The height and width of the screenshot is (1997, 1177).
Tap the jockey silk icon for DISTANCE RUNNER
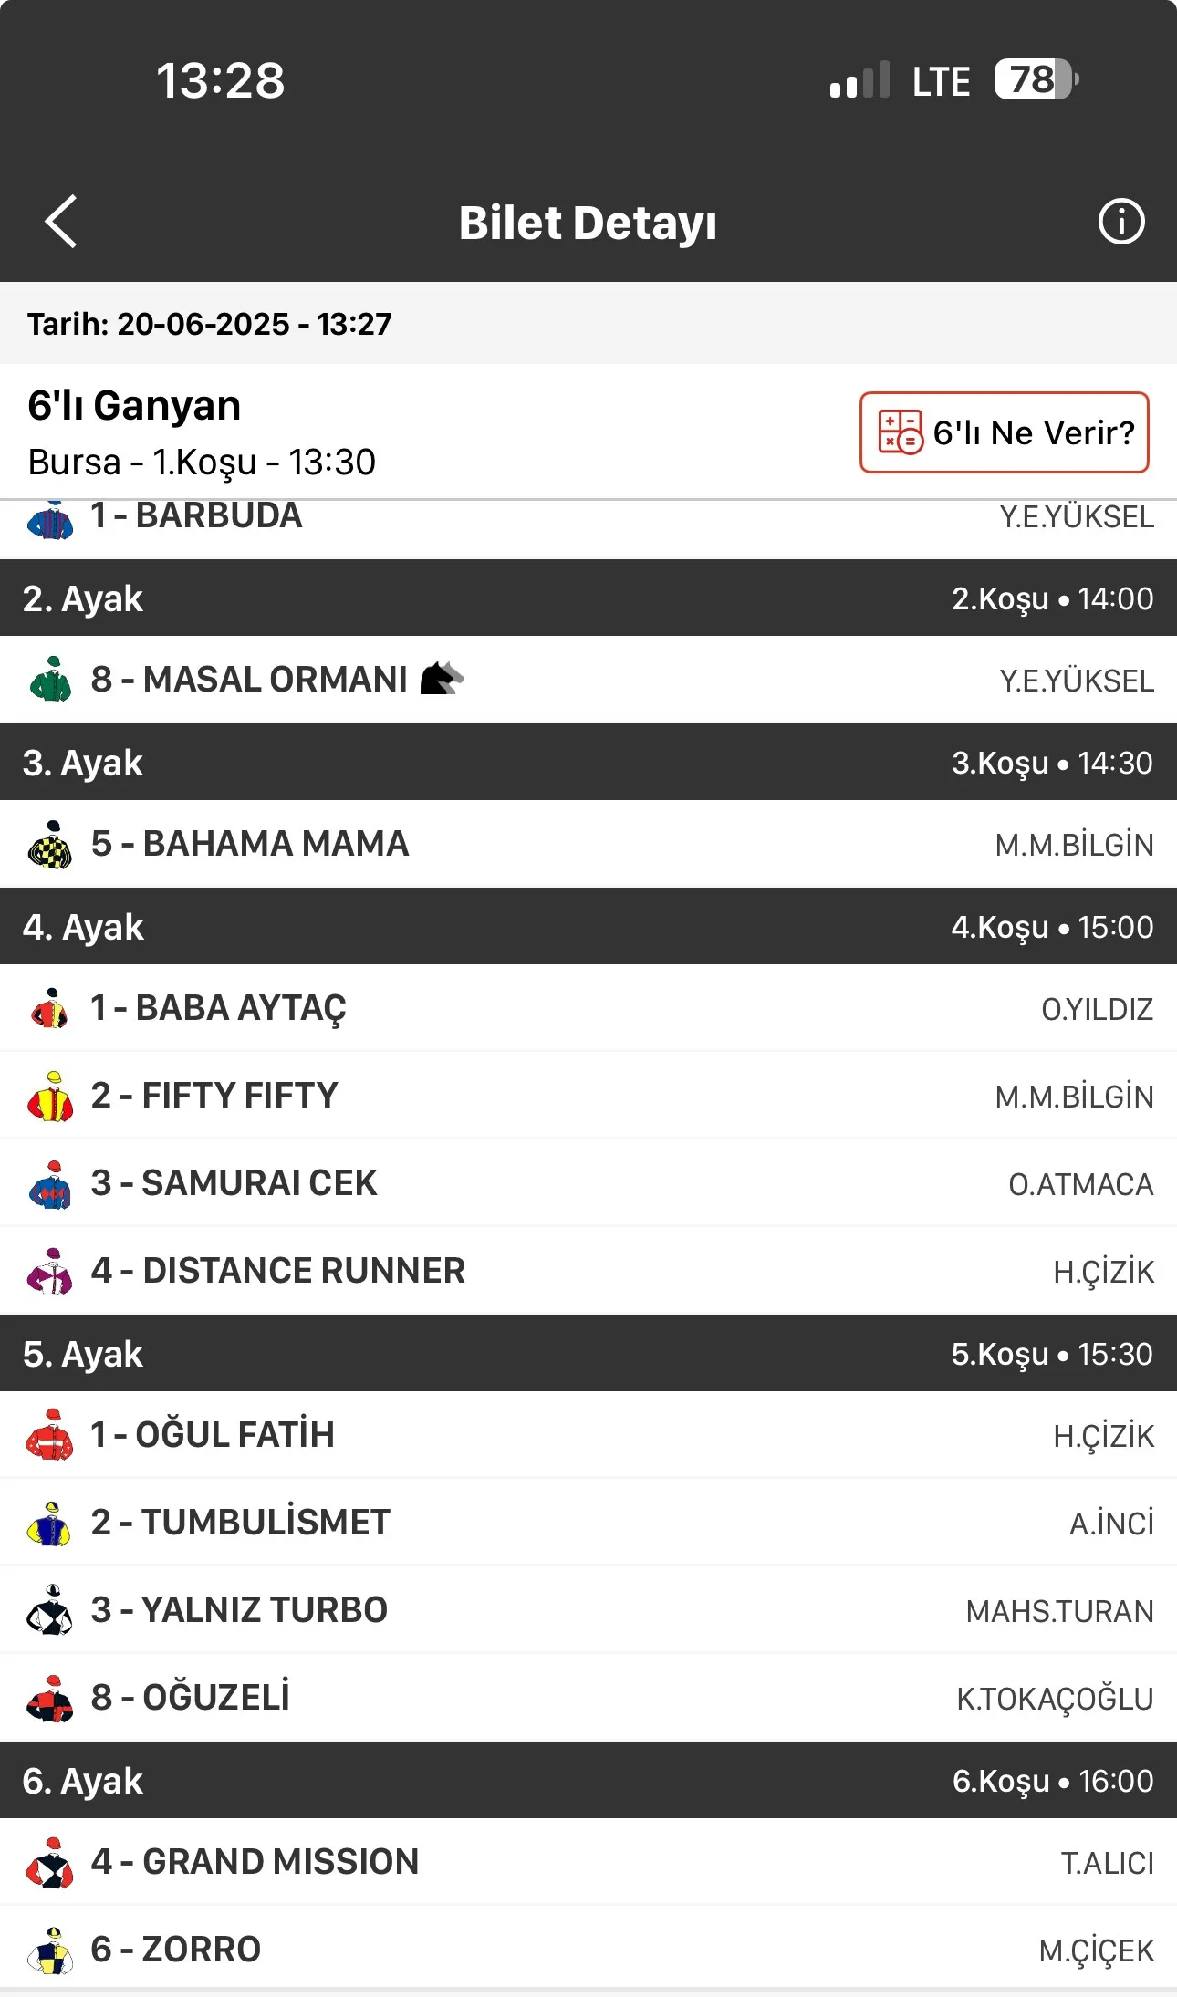(51, 1271)
